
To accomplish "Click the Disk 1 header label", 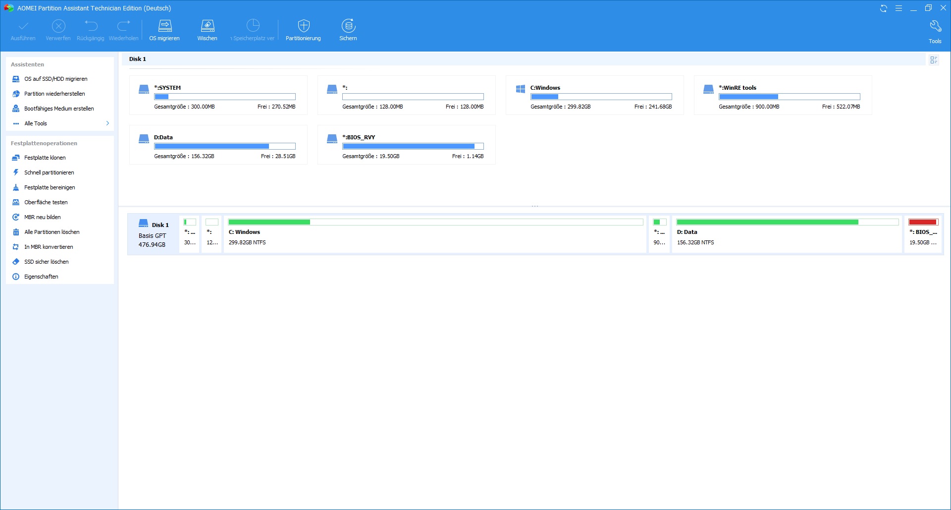I will [138, 59].
